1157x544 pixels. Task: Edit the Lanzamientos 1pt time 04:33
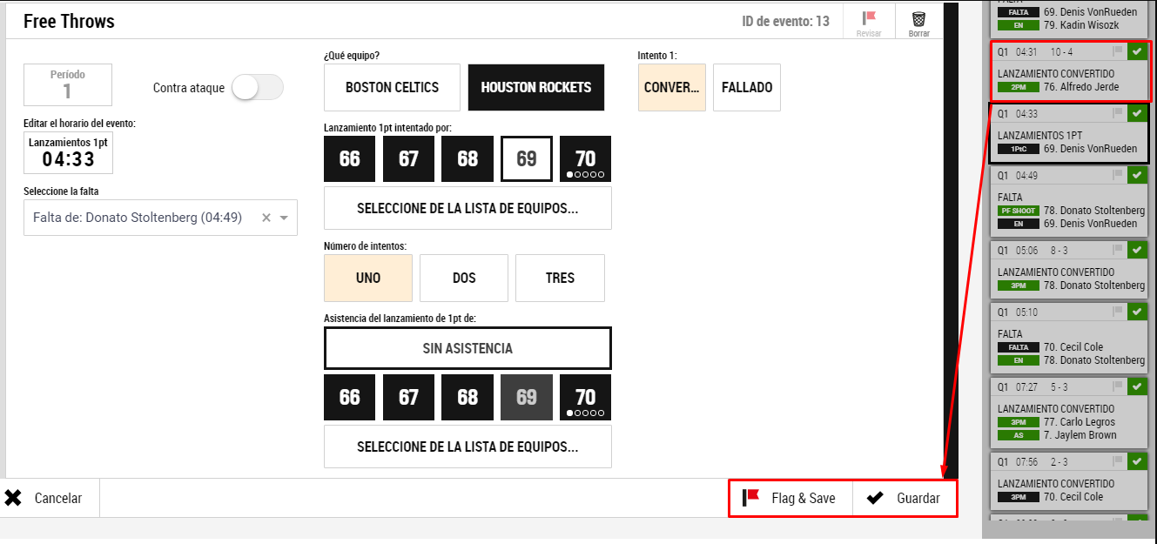point(68,152)
